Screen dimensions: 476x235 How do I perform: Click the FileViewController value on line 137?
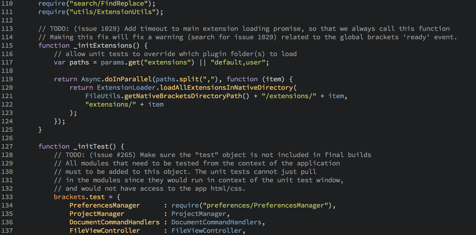coord(207,231)
